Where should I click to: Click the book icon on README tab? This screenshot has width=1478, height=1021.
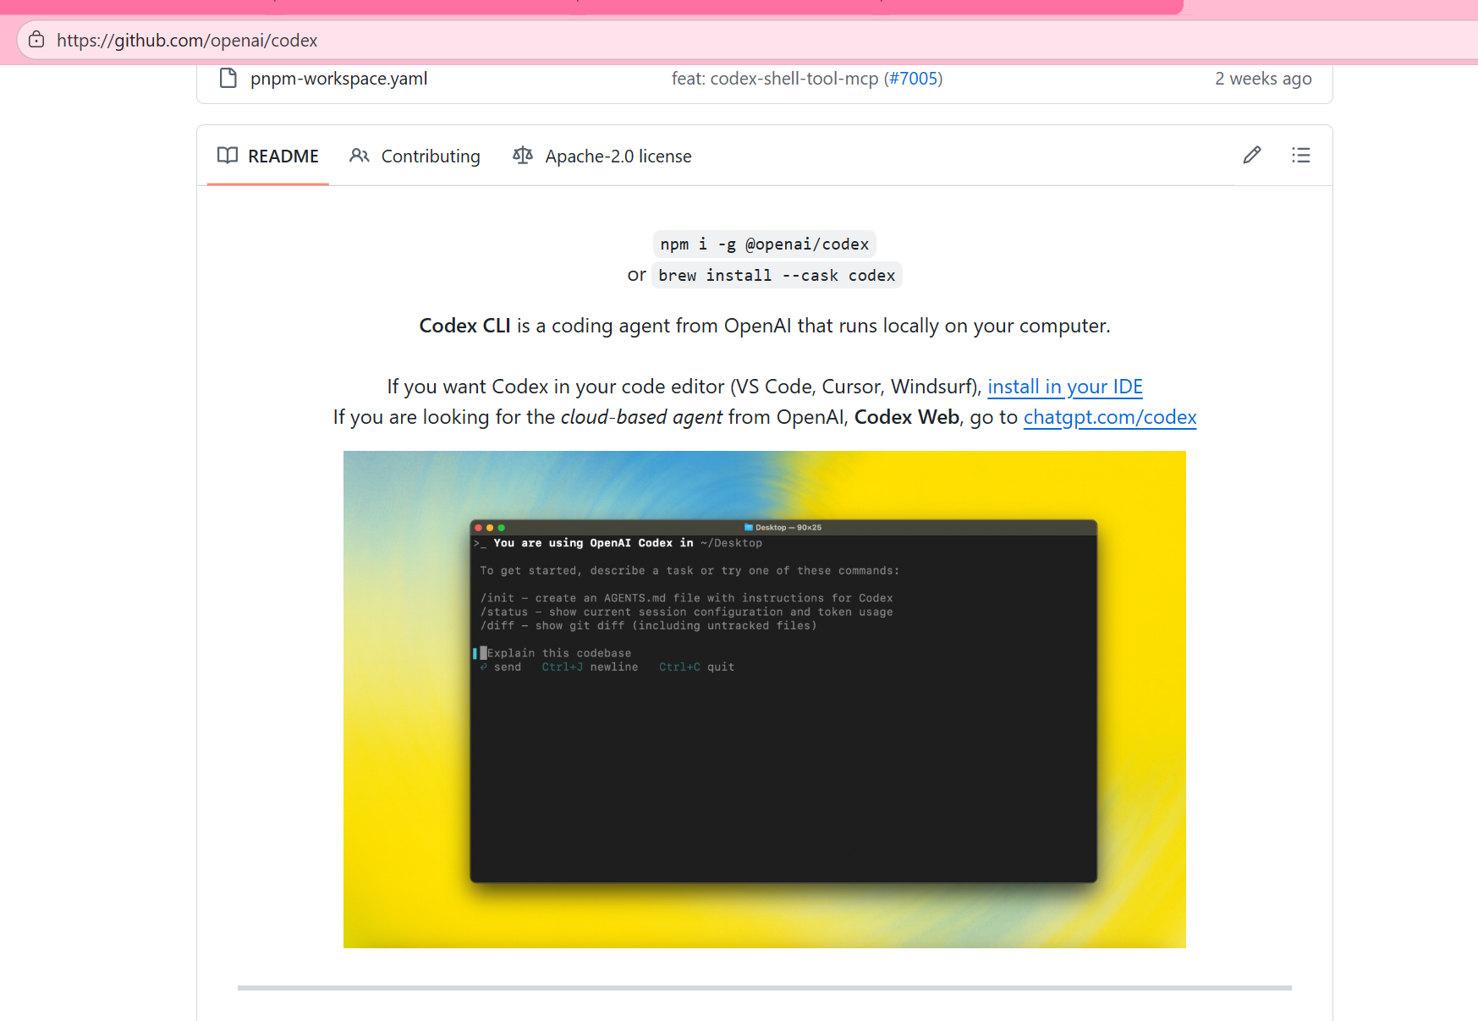point(228,156)
